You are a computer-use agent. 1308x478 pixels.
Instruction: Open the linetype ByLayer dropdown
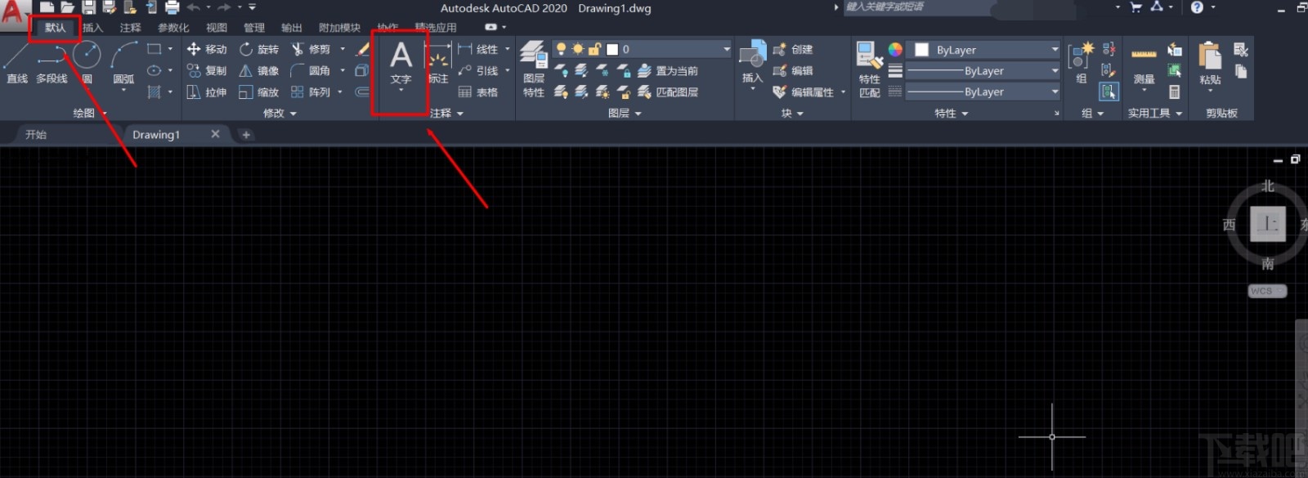point(983,92)
